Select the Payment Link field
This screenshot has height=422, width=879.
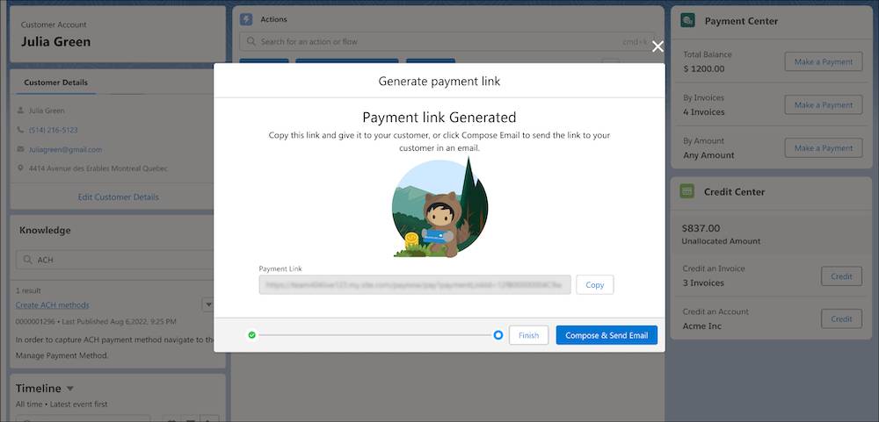[x=415, y=284]
